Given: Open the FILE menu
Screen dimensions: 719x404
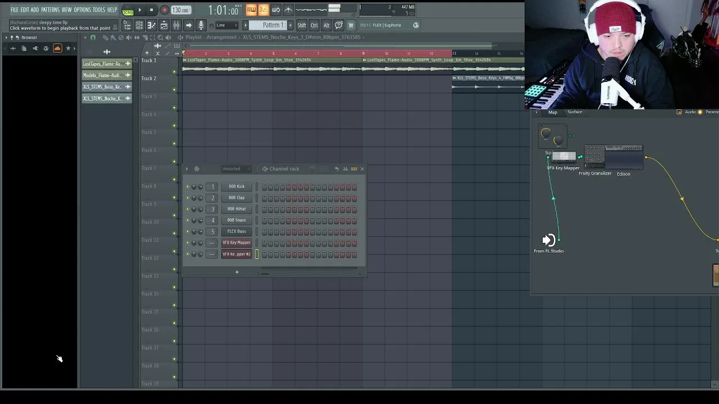Looking at the screenshot, I should pyautogui.click(x=14, y=10).
